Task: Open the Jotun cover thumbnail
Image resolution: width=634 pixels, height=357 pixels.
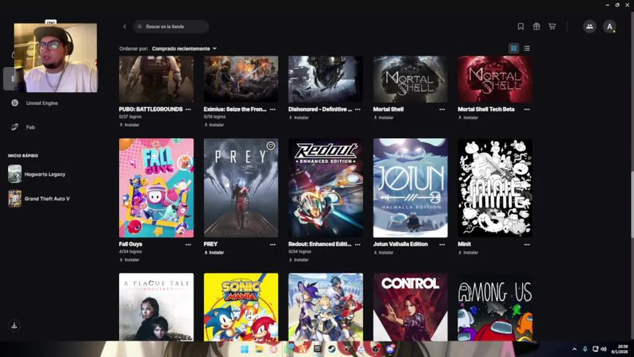Action: tap(410, 188)
